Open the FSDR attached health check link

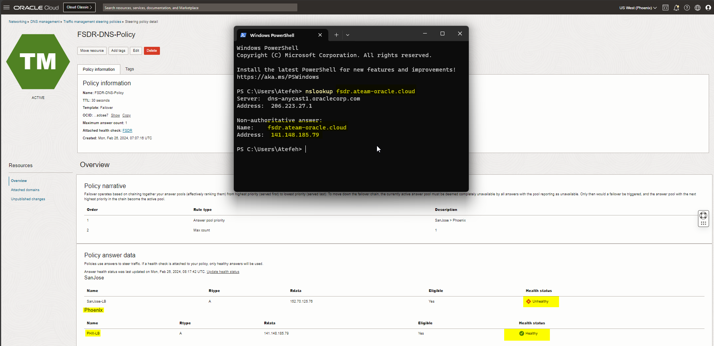(127, 131)
